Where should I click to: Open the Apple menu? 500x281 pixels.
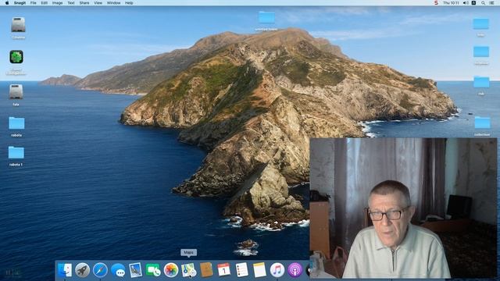(7, 3)
